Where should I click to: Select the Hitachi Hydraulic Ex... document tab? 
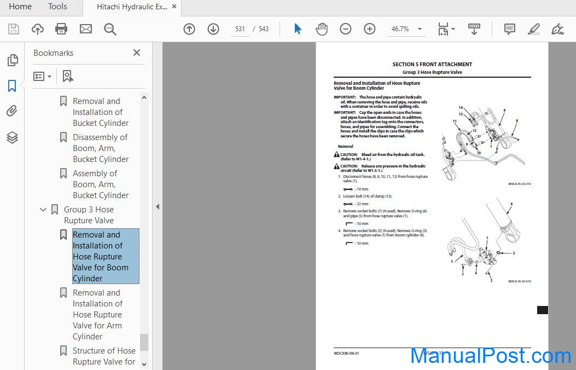tap(131, 7)
